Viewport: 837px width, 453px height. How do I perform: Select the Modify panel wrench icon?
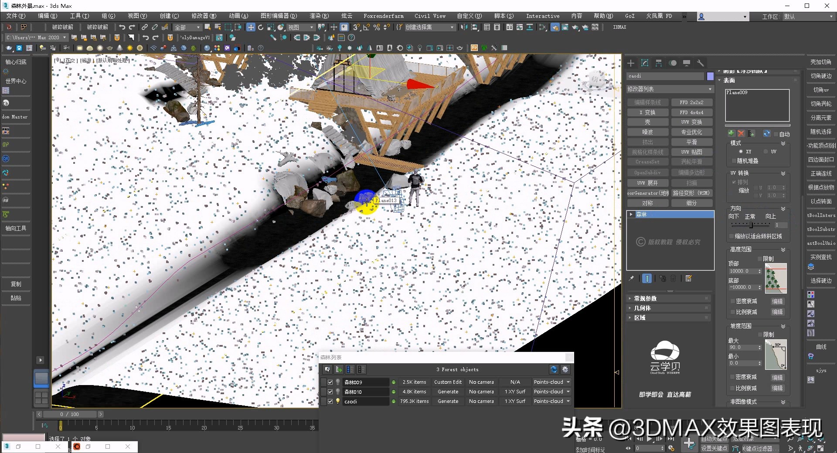[701, 63]
